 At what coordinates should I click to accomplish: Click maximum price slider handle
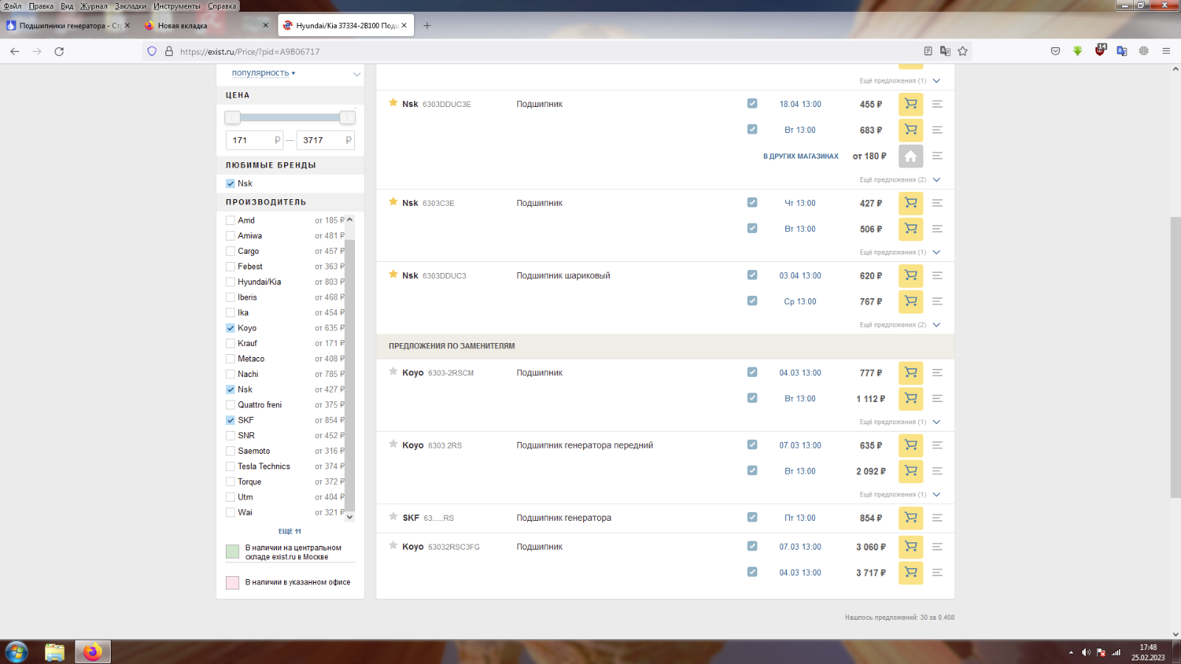click(x=348, y=117)
